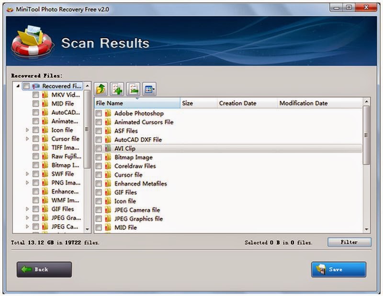Expand the GIF Files tree node
383x296 pixels.
pos(27,209)
